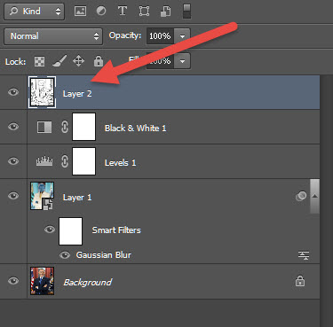
Task: Hide Levels 1 layer eye
Action: pyautogui.click(x=13, y=161)
